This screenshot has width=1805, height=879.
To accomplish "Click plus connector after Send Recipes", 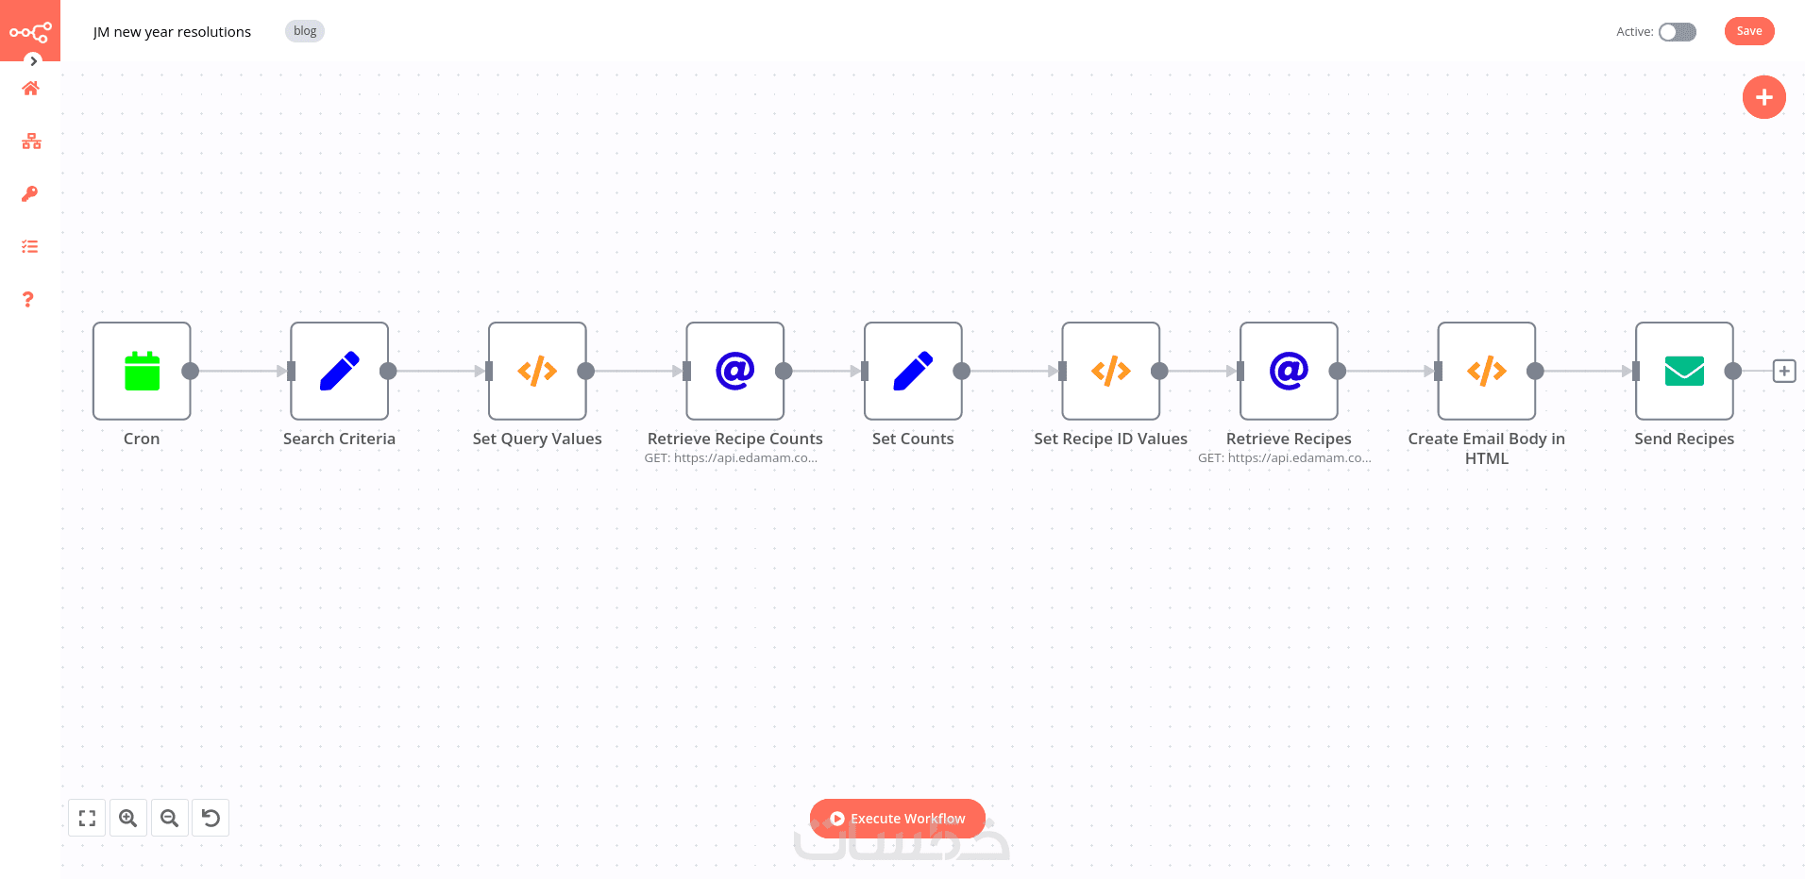I will click(x=1784, y=371).
